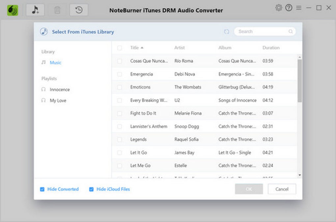Click the iTunes note icon in dialog header

point(44,32)
